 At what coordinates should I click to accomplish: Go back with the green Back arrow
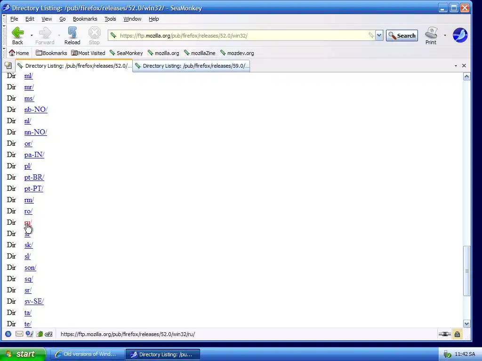[17, 36]
